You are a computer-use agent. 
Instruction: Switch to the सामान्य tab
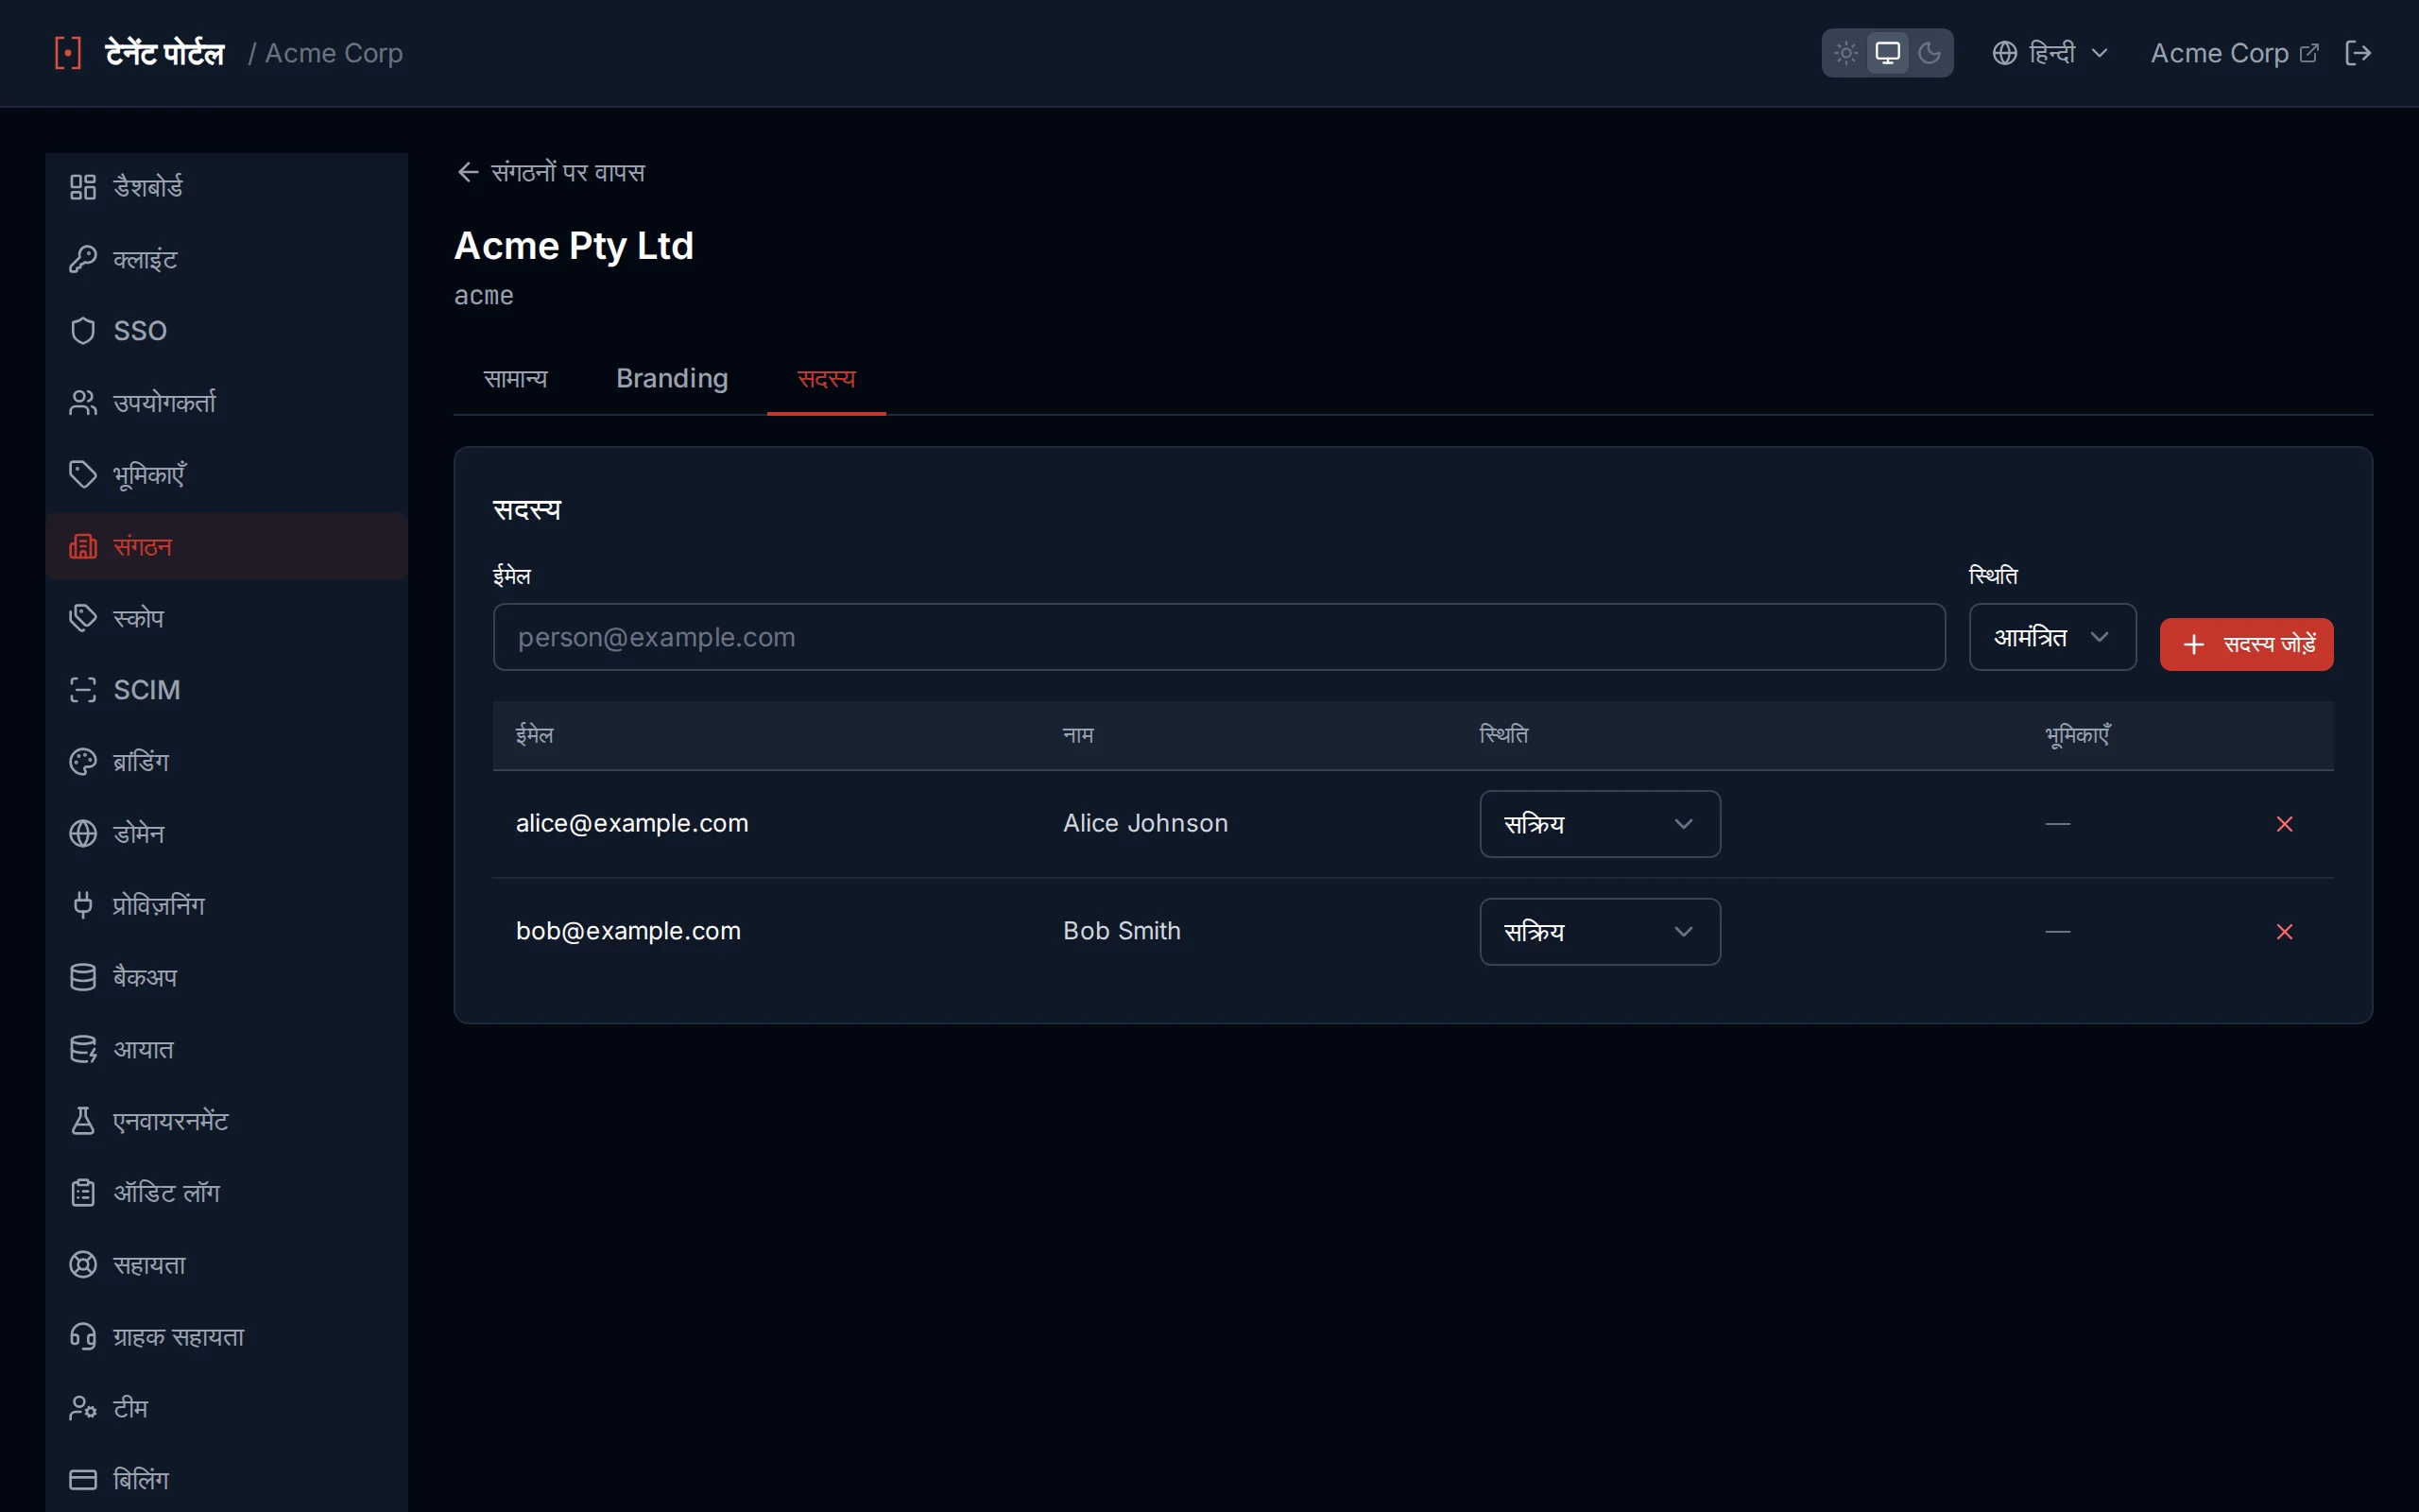515,379
